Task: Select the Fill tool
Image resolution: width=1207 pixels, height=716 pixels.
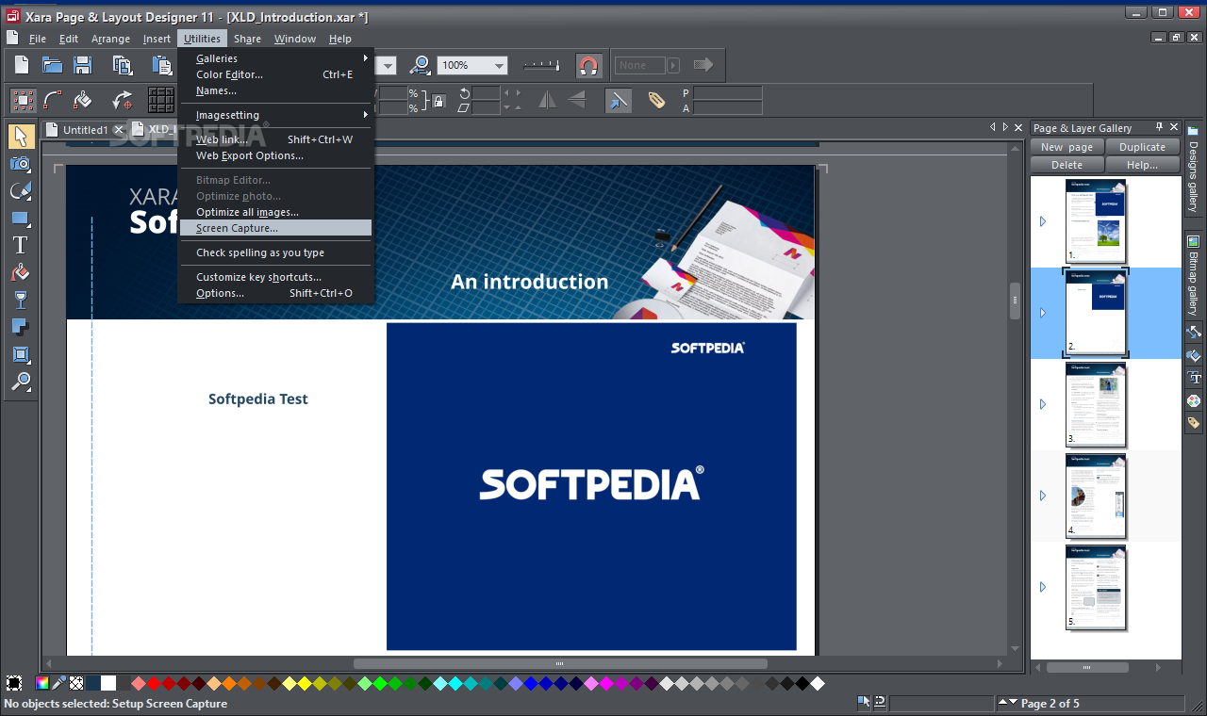Action: point(21,273)
